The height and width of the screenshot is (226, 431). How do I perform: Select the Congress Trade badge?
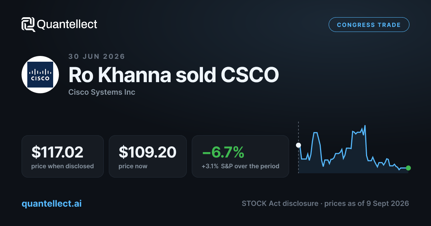click(369, 25)
